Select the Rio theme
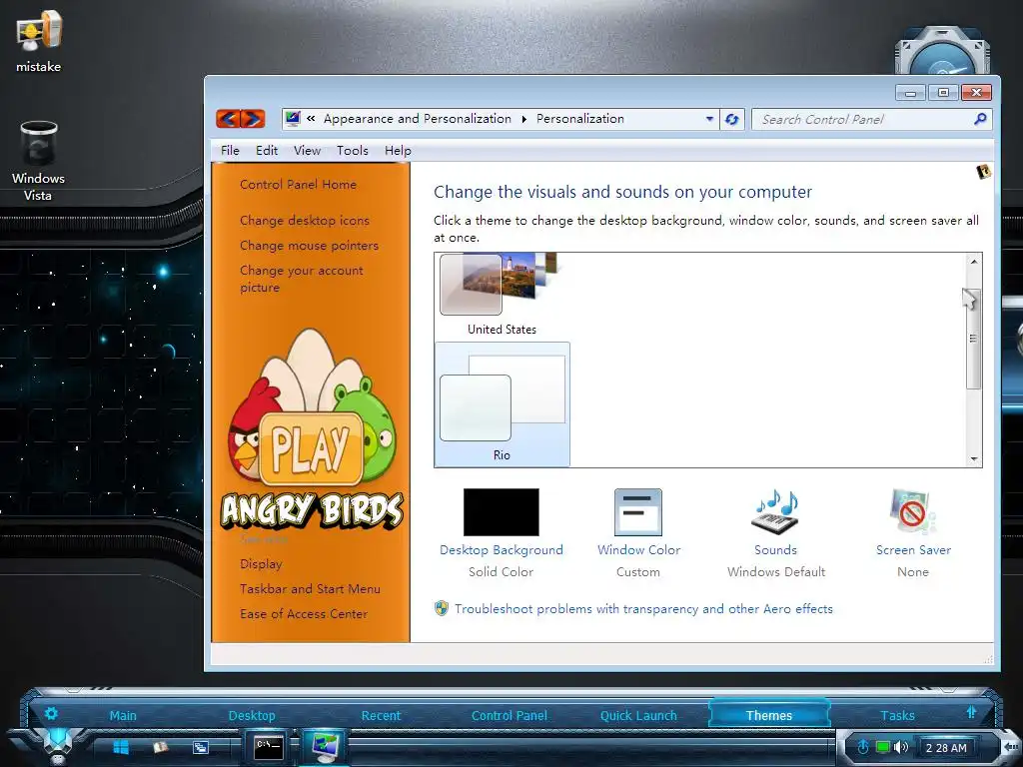Image resolution: width=1023 pixels, height=767 pixels. click(x=502, y=404)
